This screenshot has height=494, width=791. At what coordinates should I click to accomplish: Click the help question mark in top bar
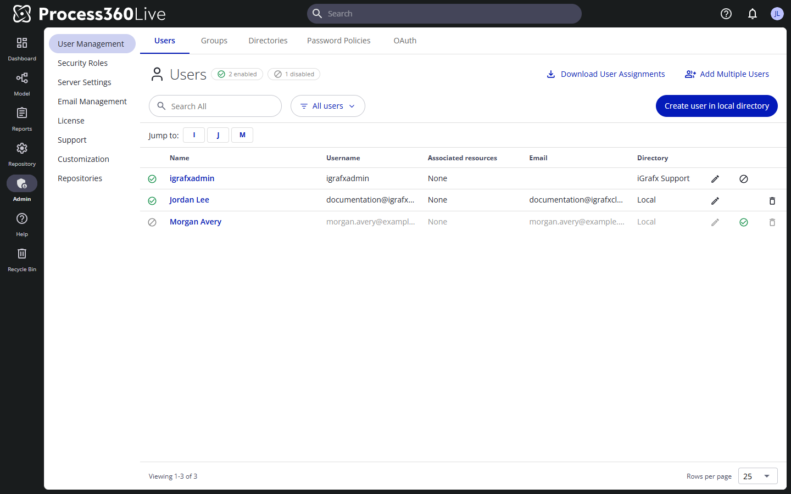pos(726,14)
